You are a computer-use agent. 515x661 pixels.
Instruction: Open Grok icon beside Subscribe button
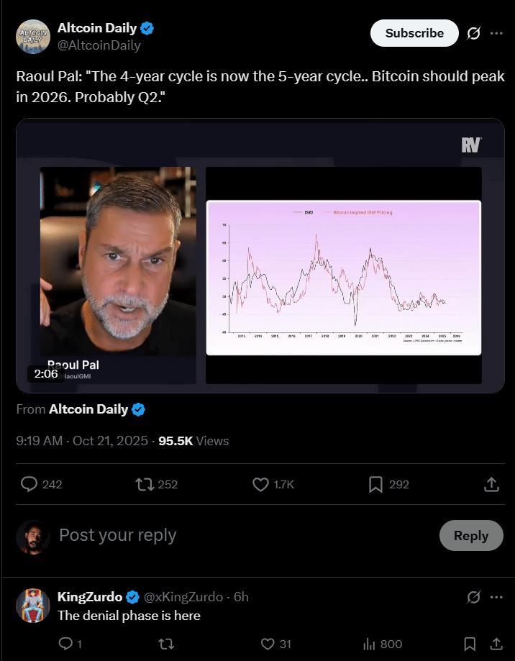473,33
